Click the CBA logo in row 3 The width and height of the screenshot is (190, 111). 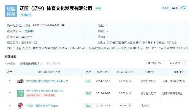click(20, 106)
